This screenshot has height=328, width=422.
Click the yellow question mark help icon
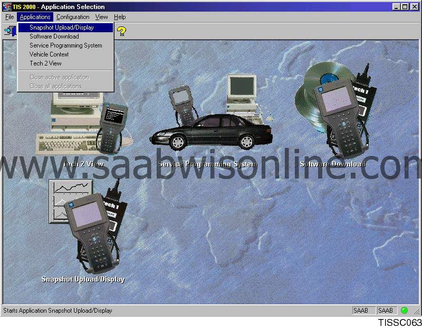tap(121, 31)
